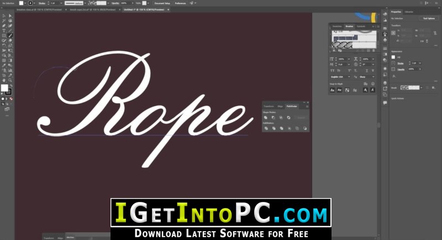Image resolution: width=442 pixels, height=240 pixels.
Task: Open the Layers panel icon in dock
Action: pyautogui.click(x=385, y=83)
